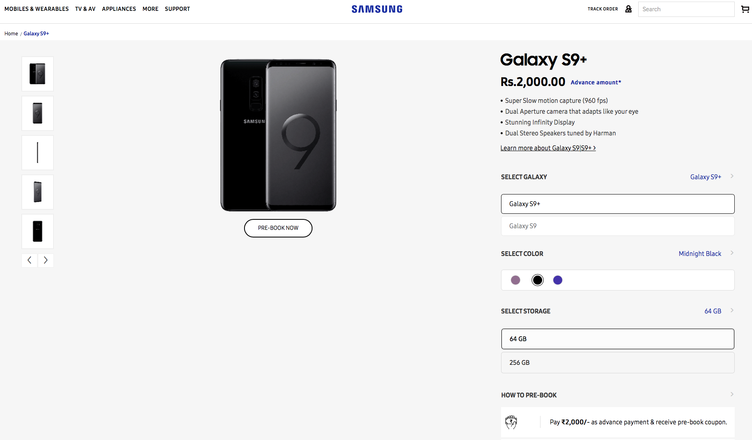Pick the Coral Blue color swatch
752x440 pixels.
(558, 280)
